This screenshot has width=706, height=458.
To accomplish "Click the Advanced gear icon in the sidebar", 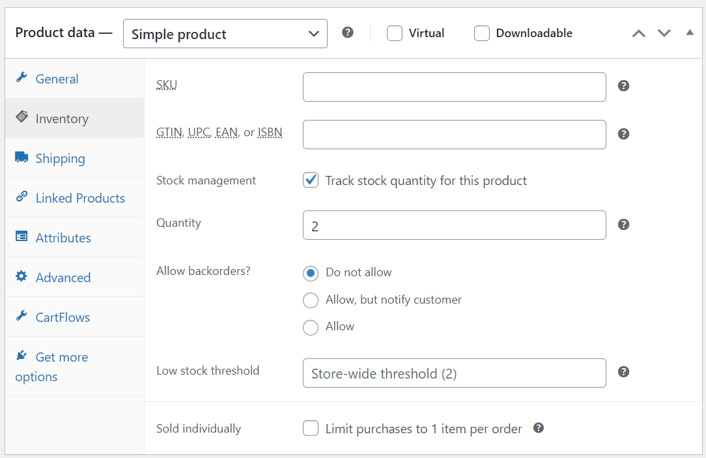I will point(21,276).
